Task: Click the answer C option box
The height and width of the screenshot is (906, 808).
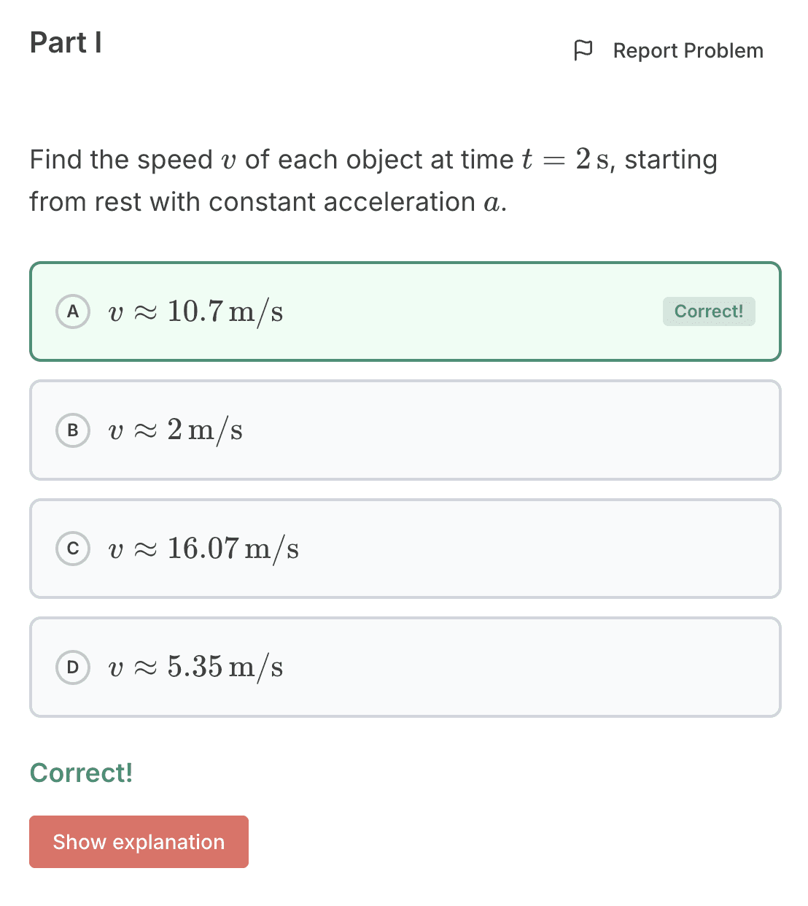Action: click(x=404, y=549)
